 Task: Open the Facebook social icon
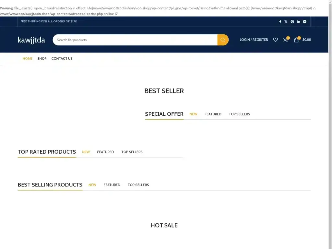tap(280, 21)
